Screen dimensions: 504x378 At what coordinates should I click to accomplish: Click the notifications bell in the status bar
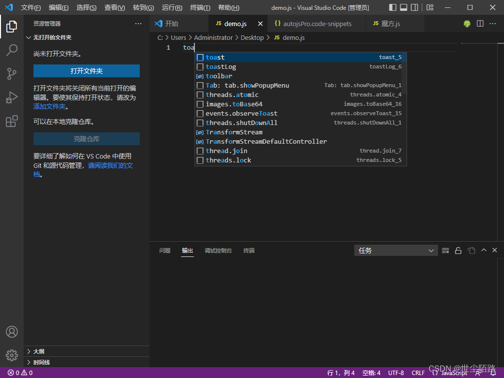pos(494,373)
